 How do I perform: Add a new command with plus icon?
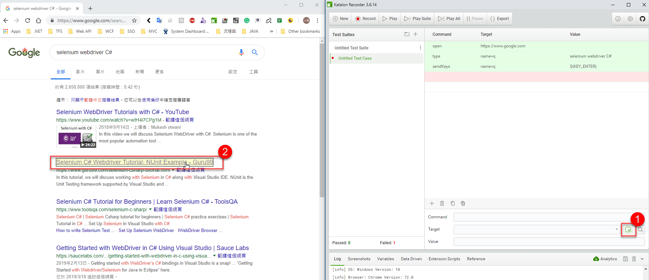point(432,203)
